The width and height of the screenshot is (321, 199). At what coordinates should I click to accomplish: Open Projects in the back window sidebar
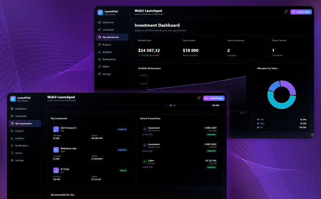click(x=106, y=45)
